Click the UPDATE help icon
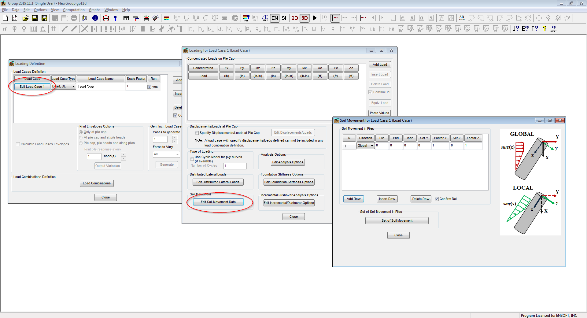587x318 pixels. coord(554,29)
